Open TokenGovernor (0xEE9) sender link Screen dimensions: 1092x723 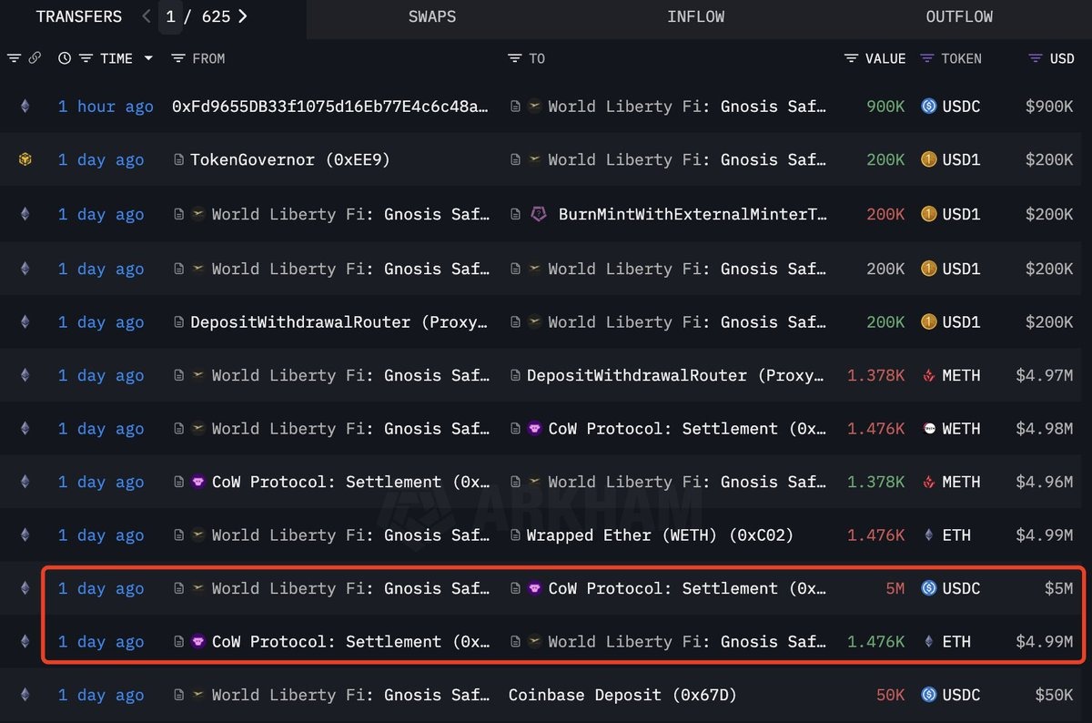tap(290, 160)
